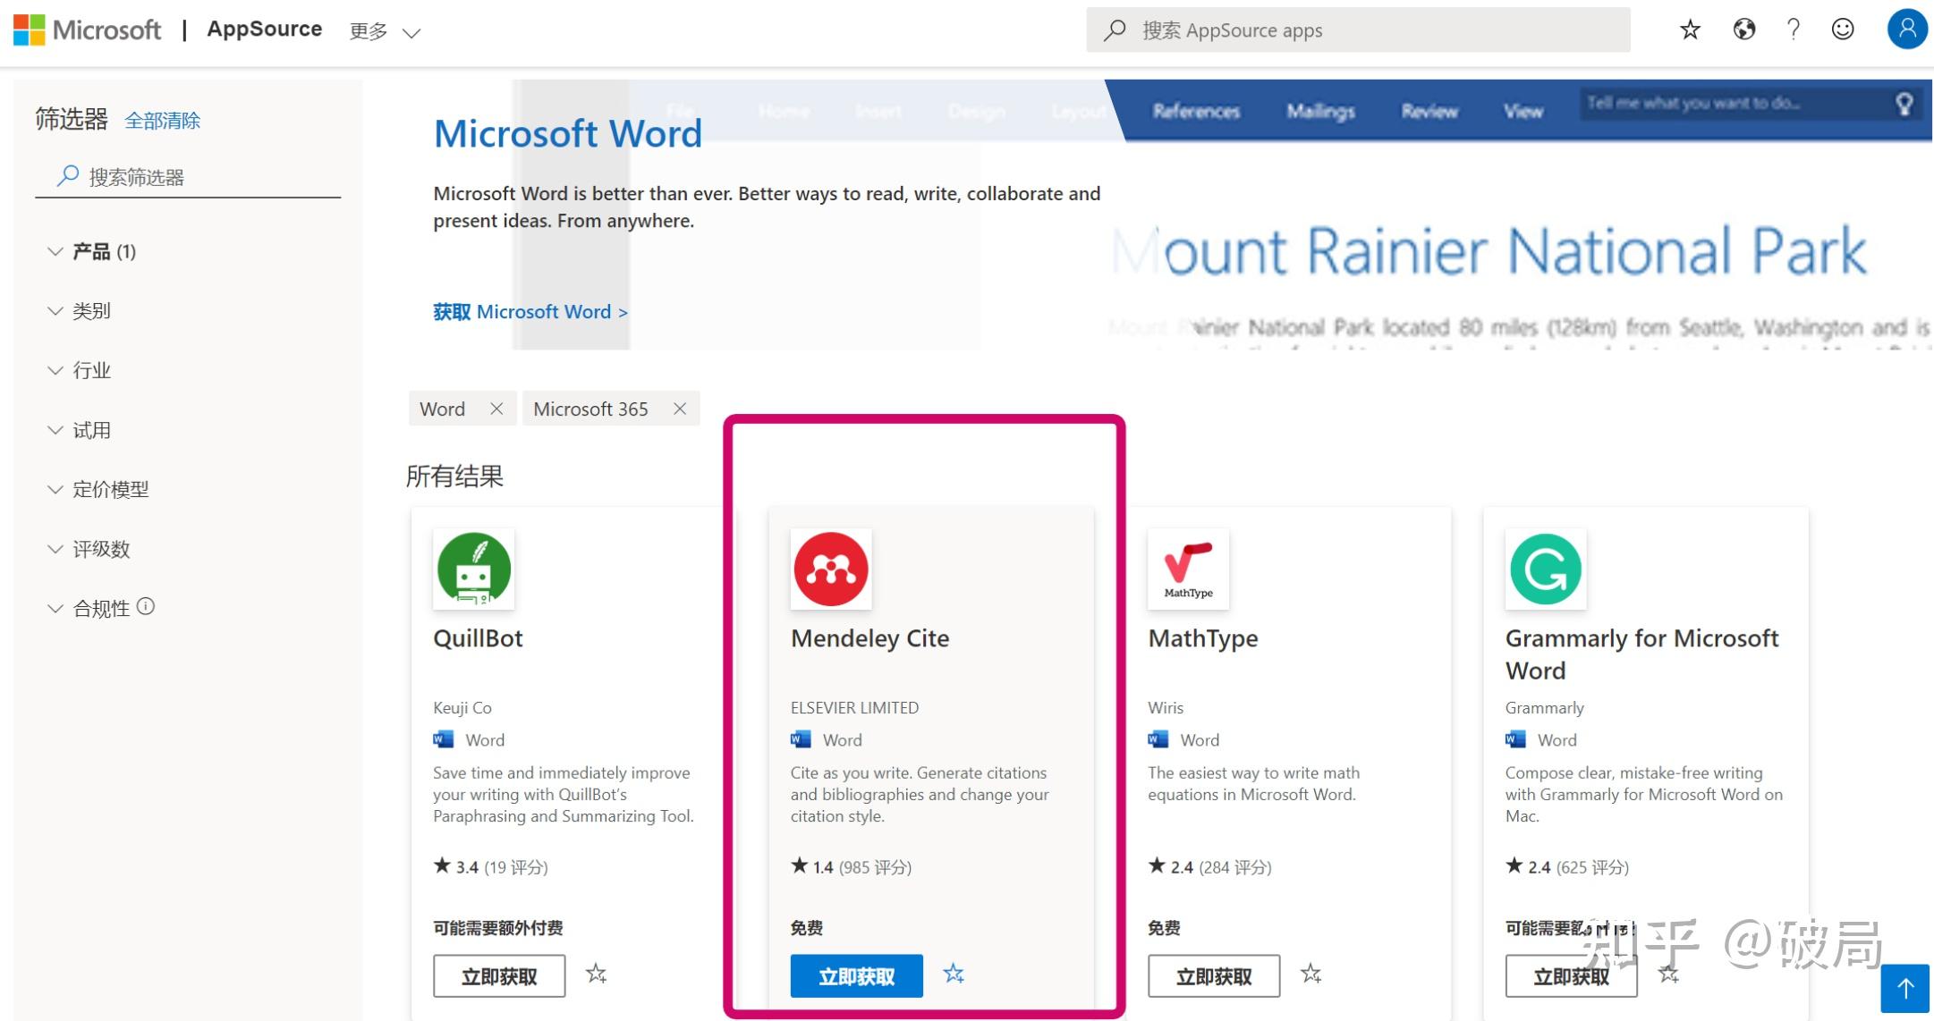Click the Microsoft Word banner heading
Image resolution: width=1934 pixels, height=1021 pixels.
pos(568,133)
